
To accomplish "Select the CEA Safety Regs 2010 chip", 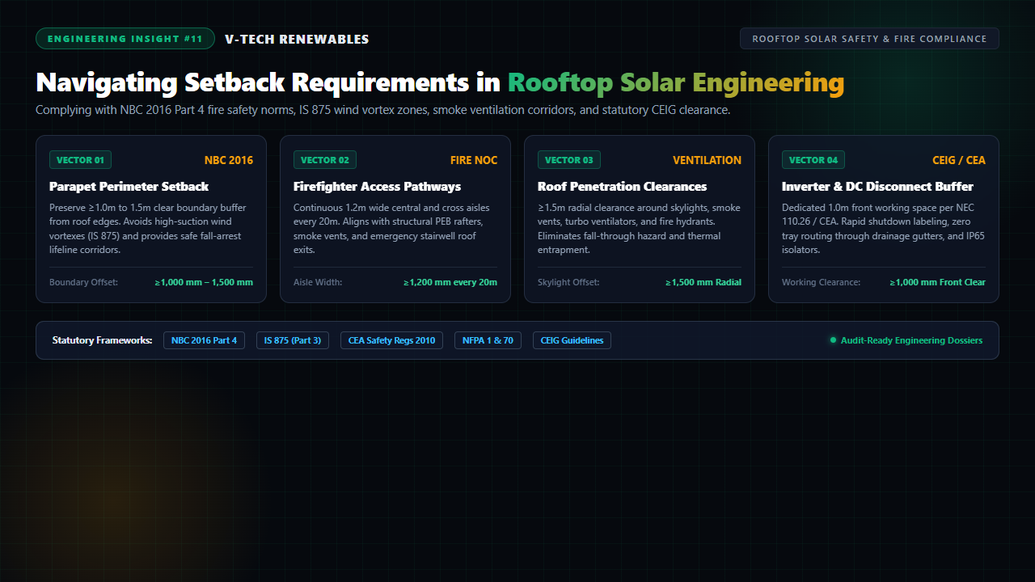I will (391, 340).
